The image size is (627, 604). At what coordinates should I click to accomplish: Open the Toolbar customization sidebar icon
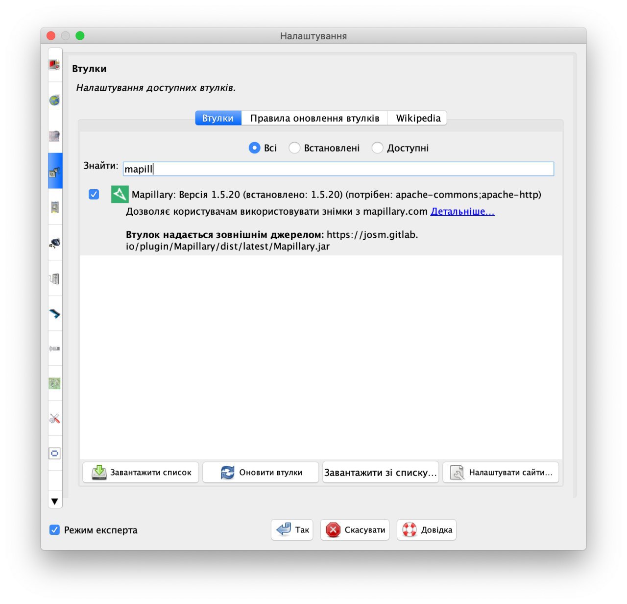(x=54, y=207)
